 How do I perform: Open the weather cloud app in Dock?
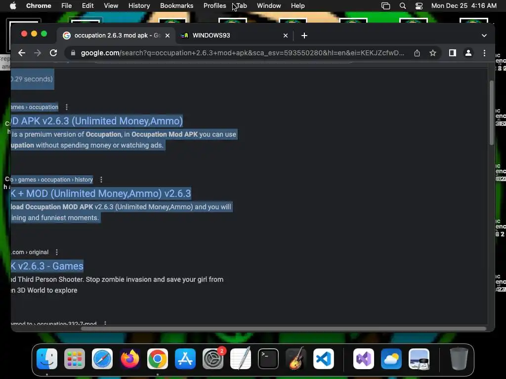tap(391, 359)
